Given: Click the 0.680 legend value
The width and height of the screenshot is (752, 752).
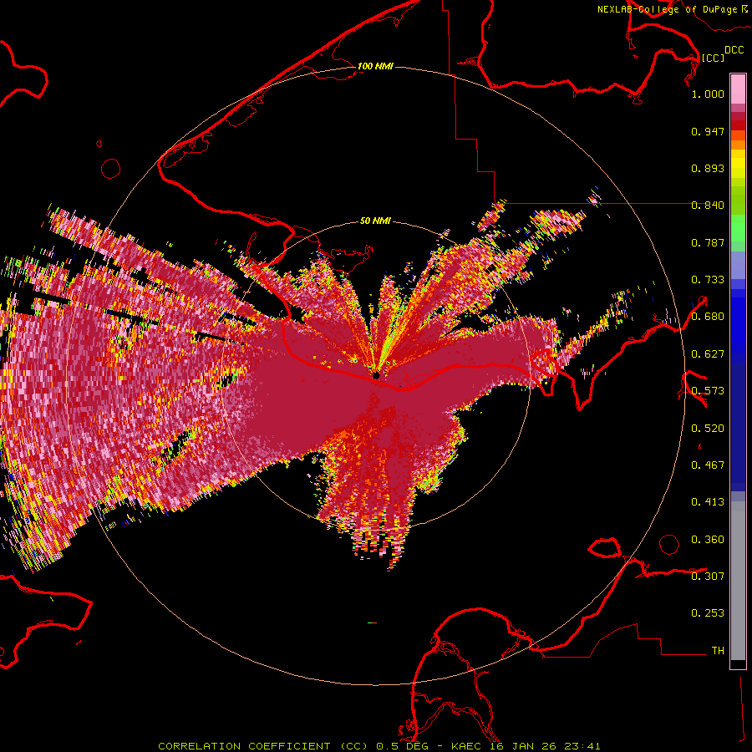Looking at the screenshot, I should 708,317.
